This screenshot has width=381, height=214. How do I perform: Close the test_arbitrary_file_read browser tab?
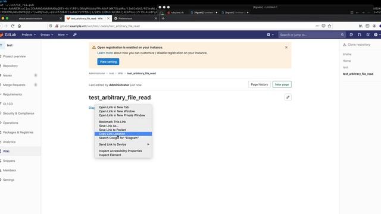[x=108, y=18]
